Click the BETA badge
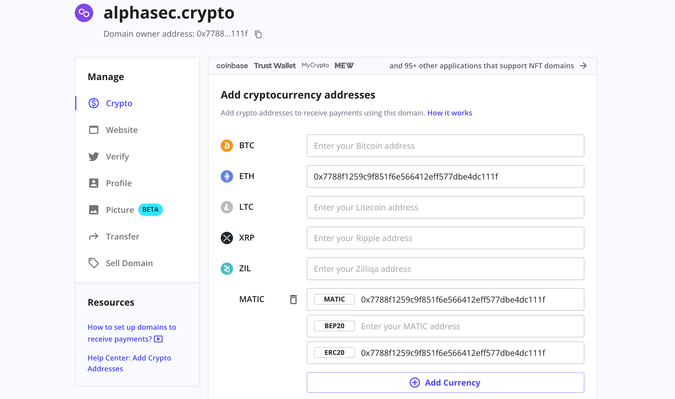 (151, 209)
